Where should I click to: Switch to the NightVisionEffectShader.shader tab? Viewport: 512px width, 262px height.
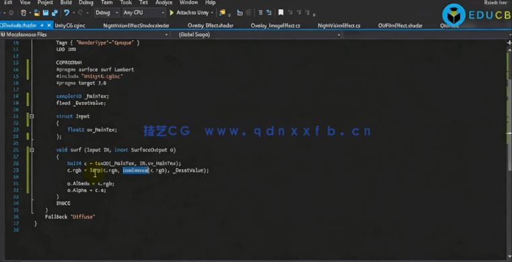136,26
